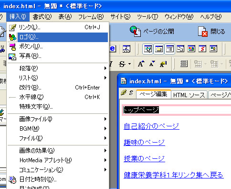Follow the 健康栄養学科1年リンク集へ戻る link
This screenshot has height=189, width=231.
(x=174, y=175)
